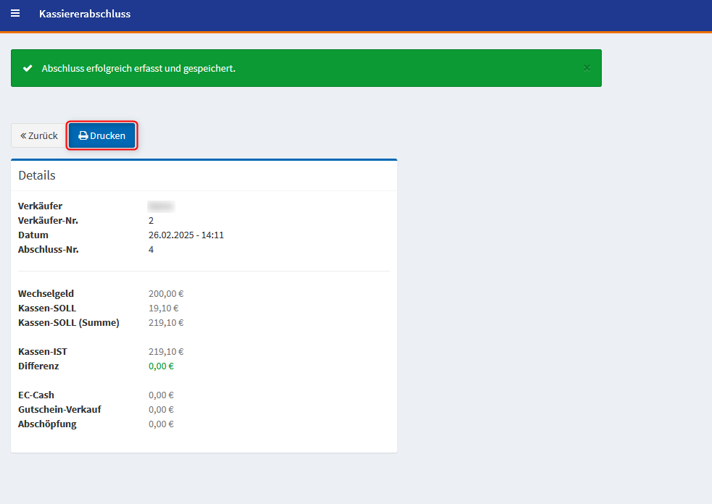
Task: Click the 'Abschluss erfolgreich erfasst' message text
Action: point(138,68)
